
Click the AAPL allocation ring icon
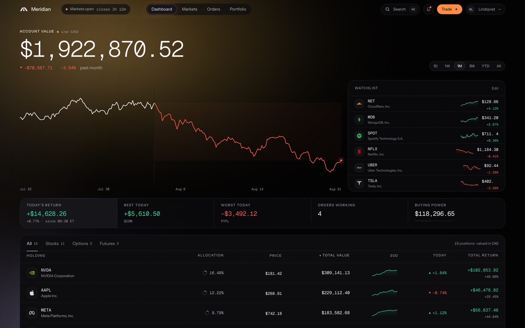(205, 293)
